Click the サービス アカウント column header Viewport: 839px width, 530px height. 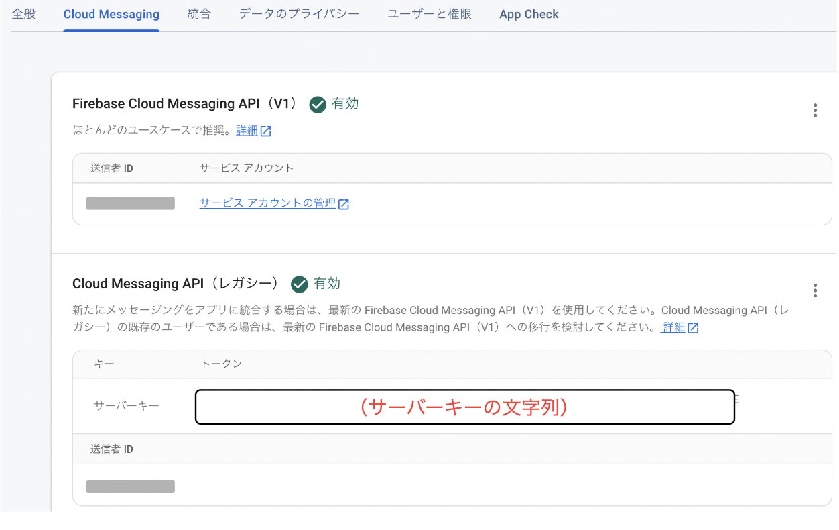tap(247, 168)
